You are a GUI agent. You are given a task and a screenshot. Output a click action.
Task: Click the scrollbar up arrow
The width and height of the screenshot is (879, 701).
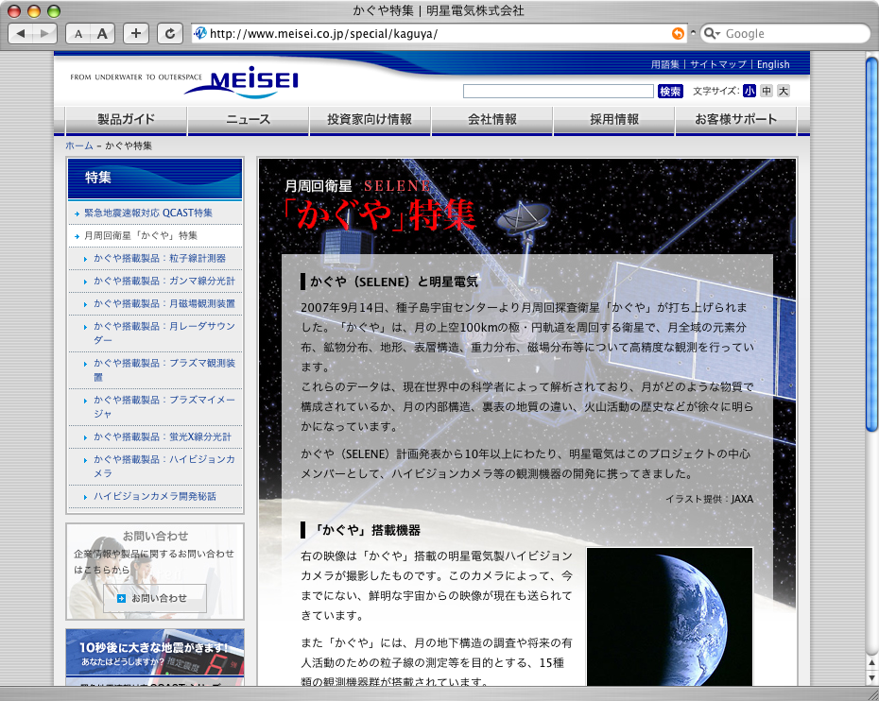coord(871,663)
